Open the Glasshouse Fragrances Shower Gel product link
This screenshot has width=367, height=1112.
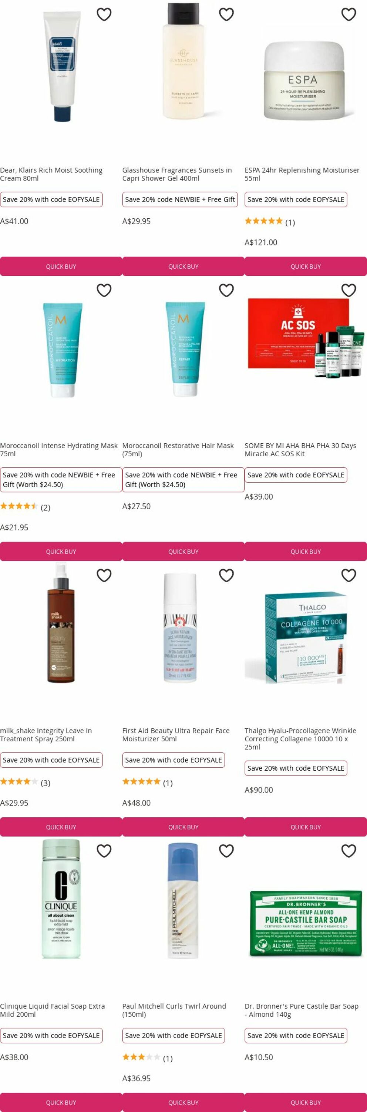coord(177,174)
